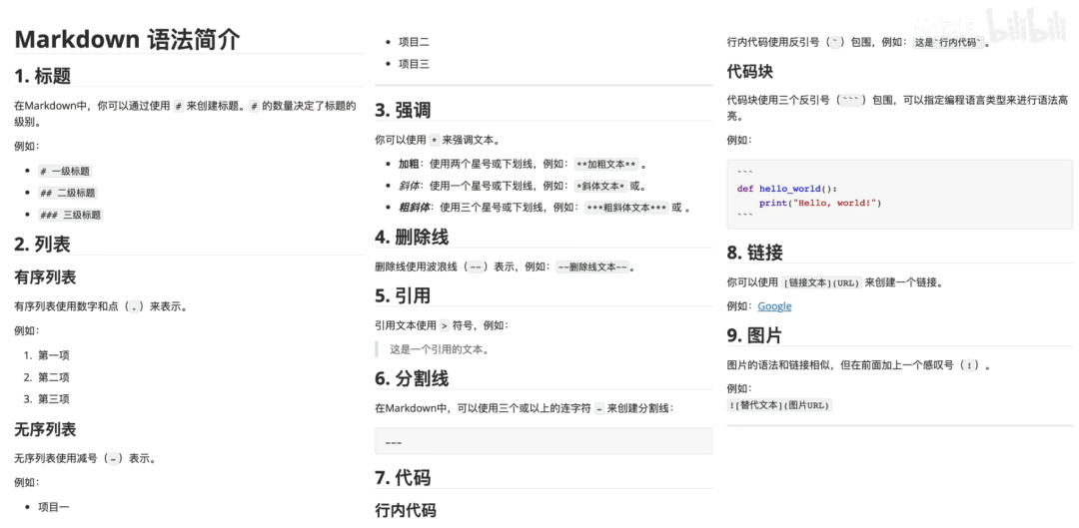
Task: Click the bullet item '项目二'
Action: pos(415,42)
